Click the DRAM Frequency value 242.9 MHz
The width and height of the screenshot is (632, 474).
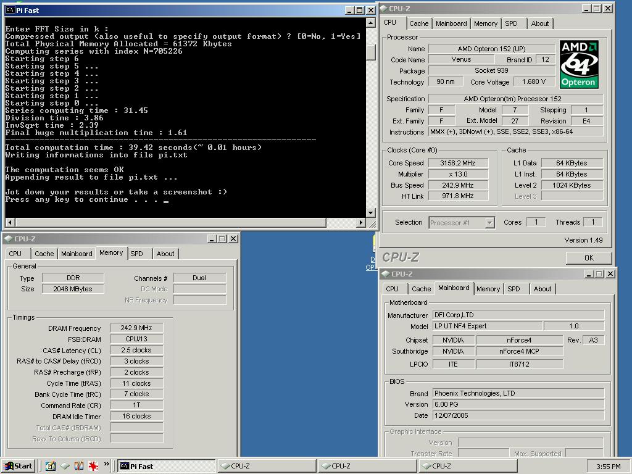[x=136, y=328]
